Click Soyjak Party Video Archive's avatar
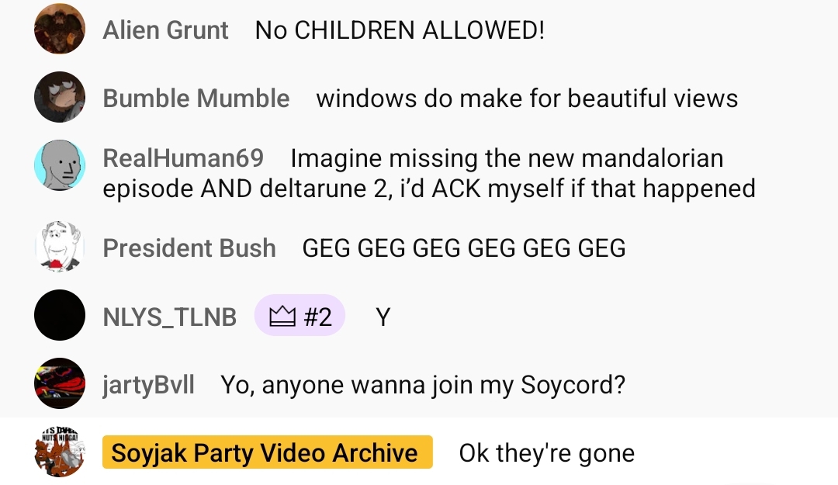This screenshot has width=838, height=485. click(60, 452)
